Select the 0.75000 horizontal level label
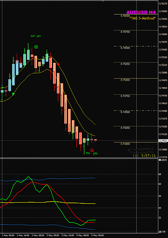 click(125, 80)
